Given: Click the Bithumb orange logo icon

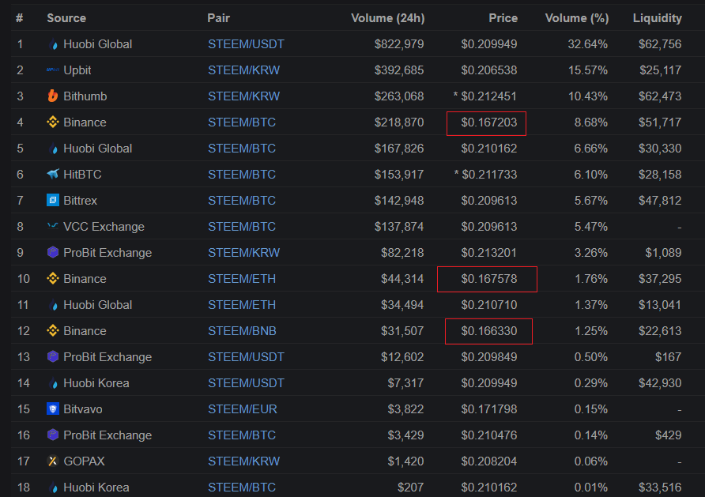Looking at the screenshot, I should pos(53,96).
